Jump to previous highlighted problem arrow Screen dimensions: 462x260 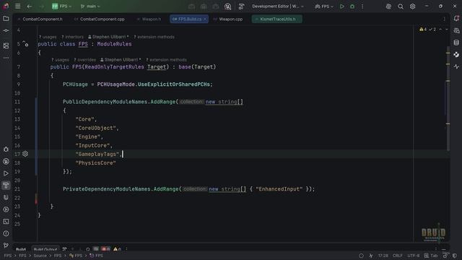[440, 29]
